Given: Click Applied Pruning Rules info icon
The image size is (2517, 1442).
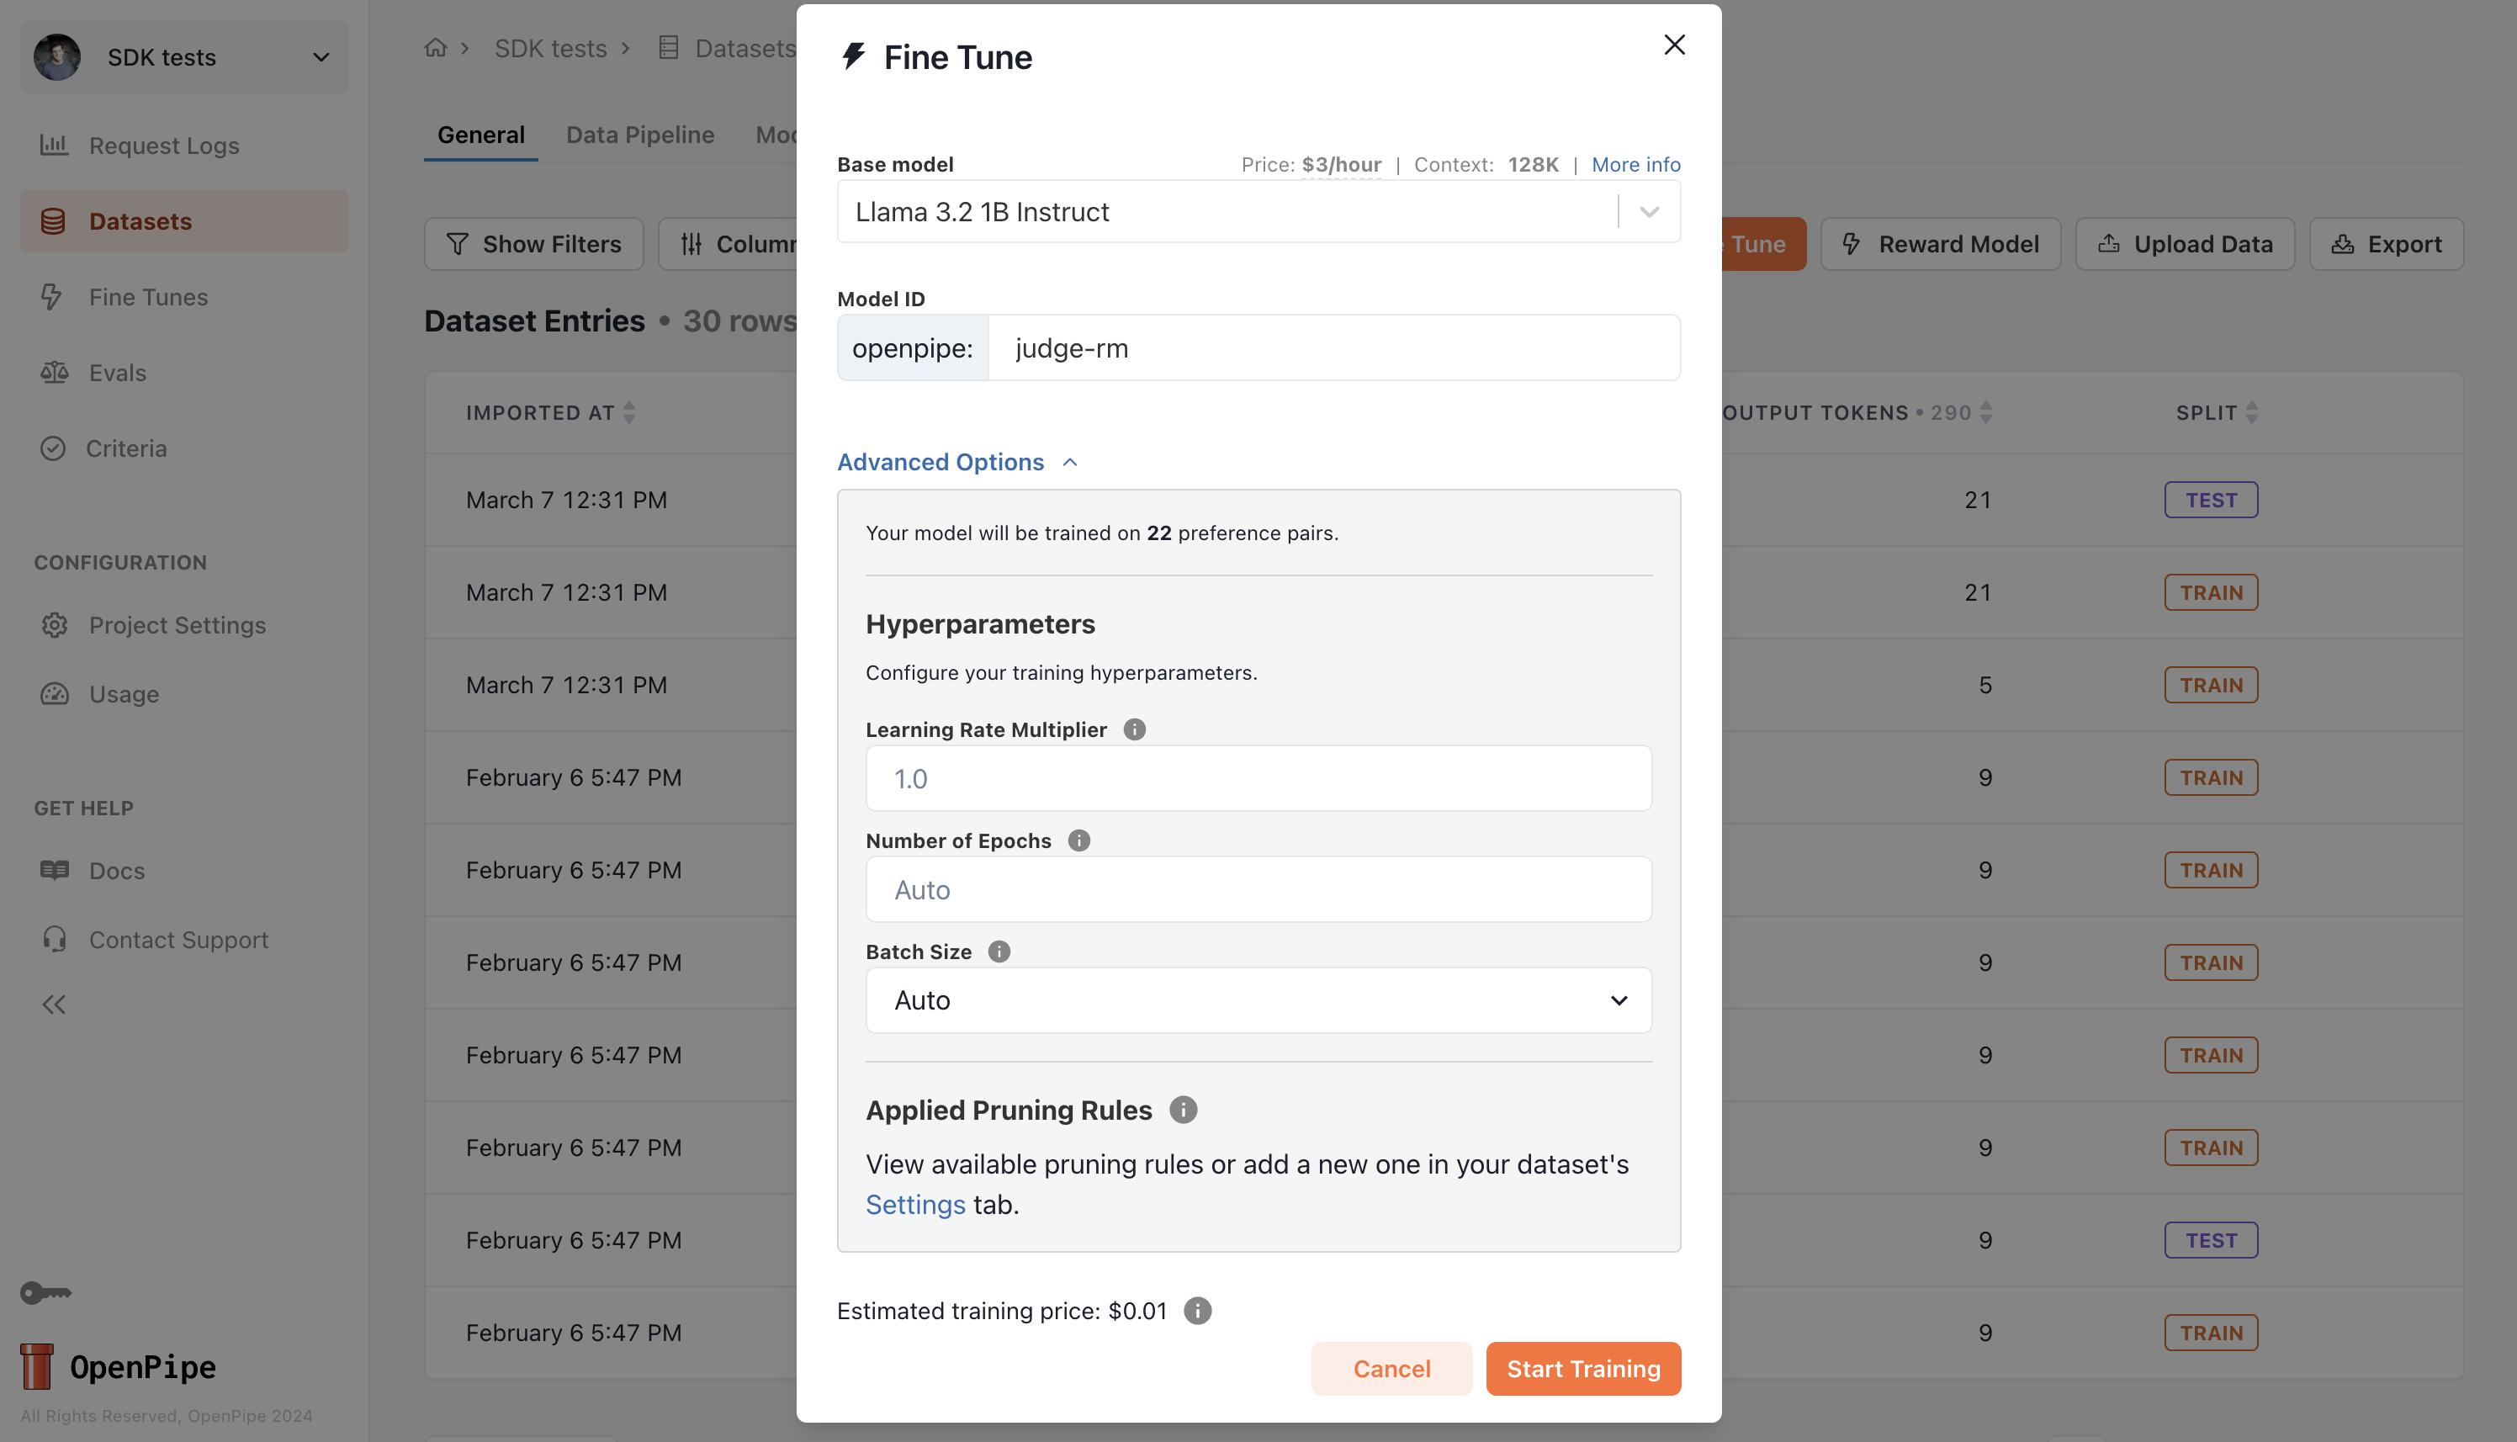Looking at the screenshot, I should pyautogui.click(x=1182, y=1109).
